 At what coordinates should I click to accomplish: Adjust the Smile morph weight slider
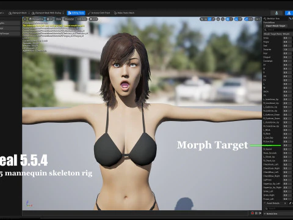click(x=288, y=38)
